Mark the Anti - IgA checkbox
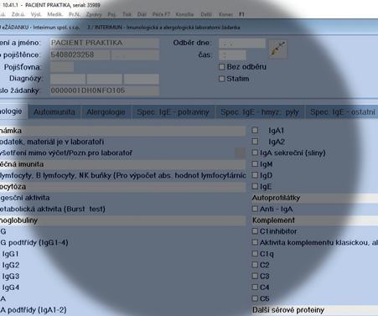 pos(255,209)
